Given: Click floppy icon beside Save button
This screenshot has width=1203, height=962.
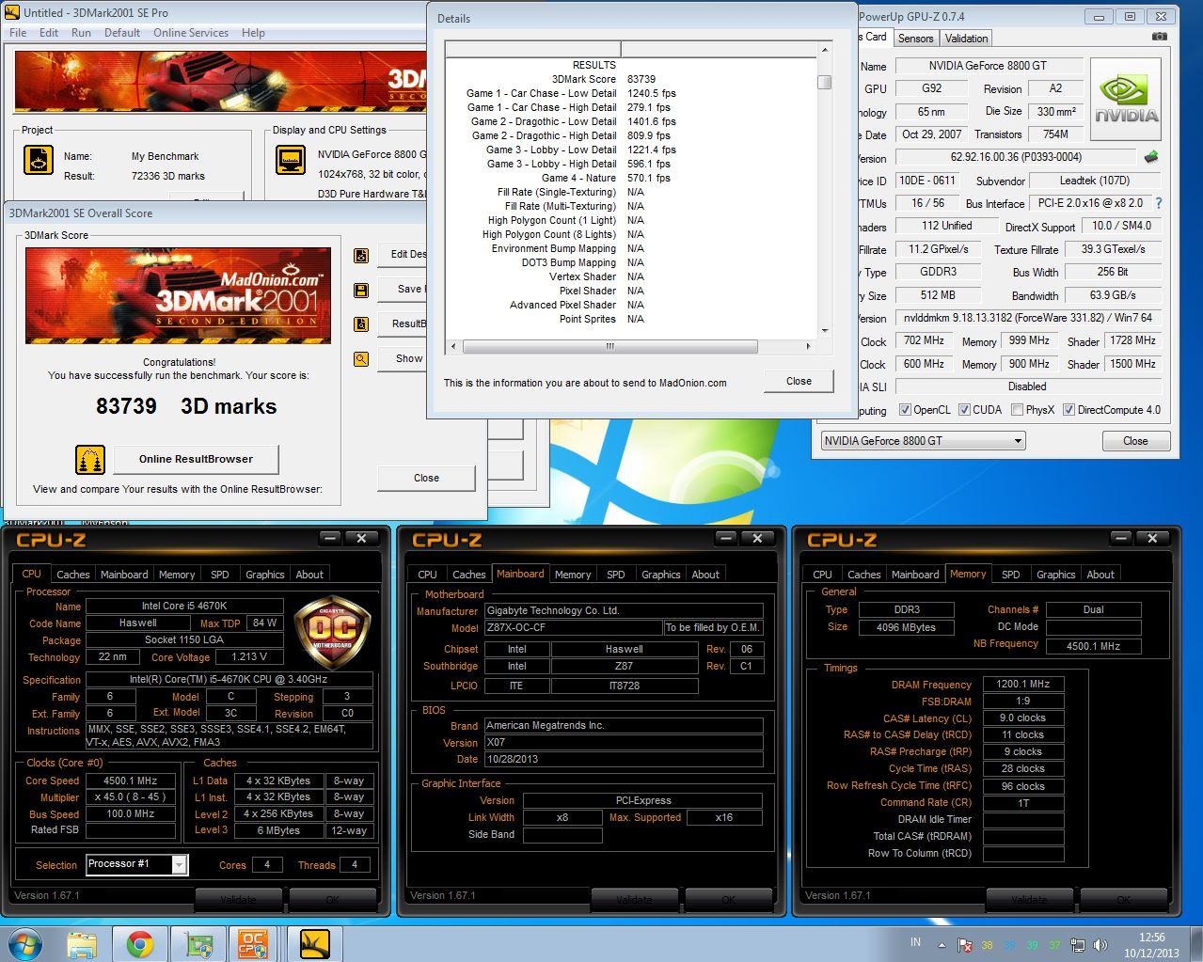Looking at the screenshot, I should (x=361, y=290).
